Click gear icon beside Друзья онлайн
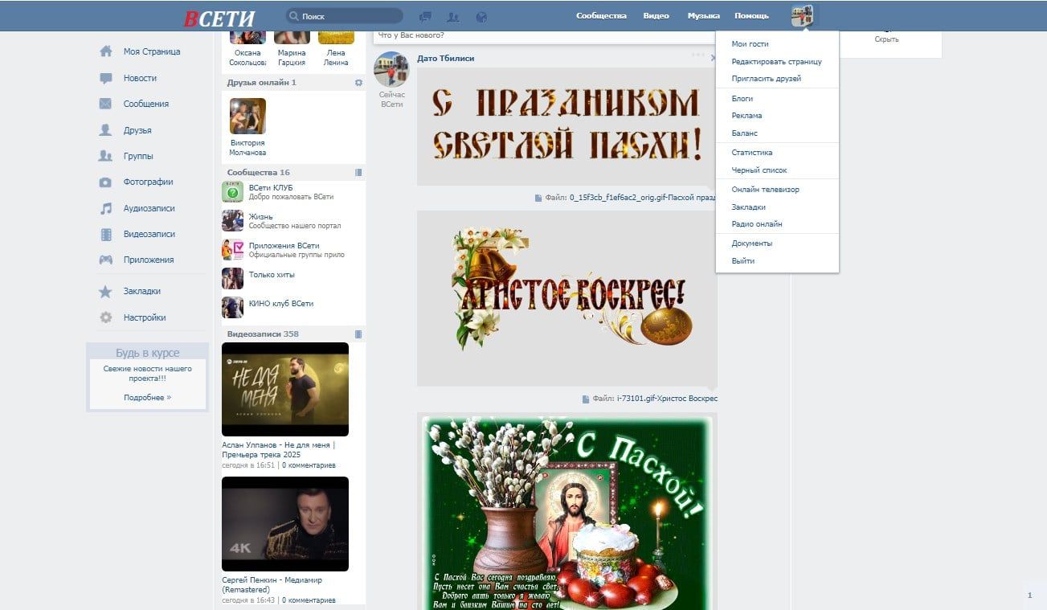 [358, 83]
